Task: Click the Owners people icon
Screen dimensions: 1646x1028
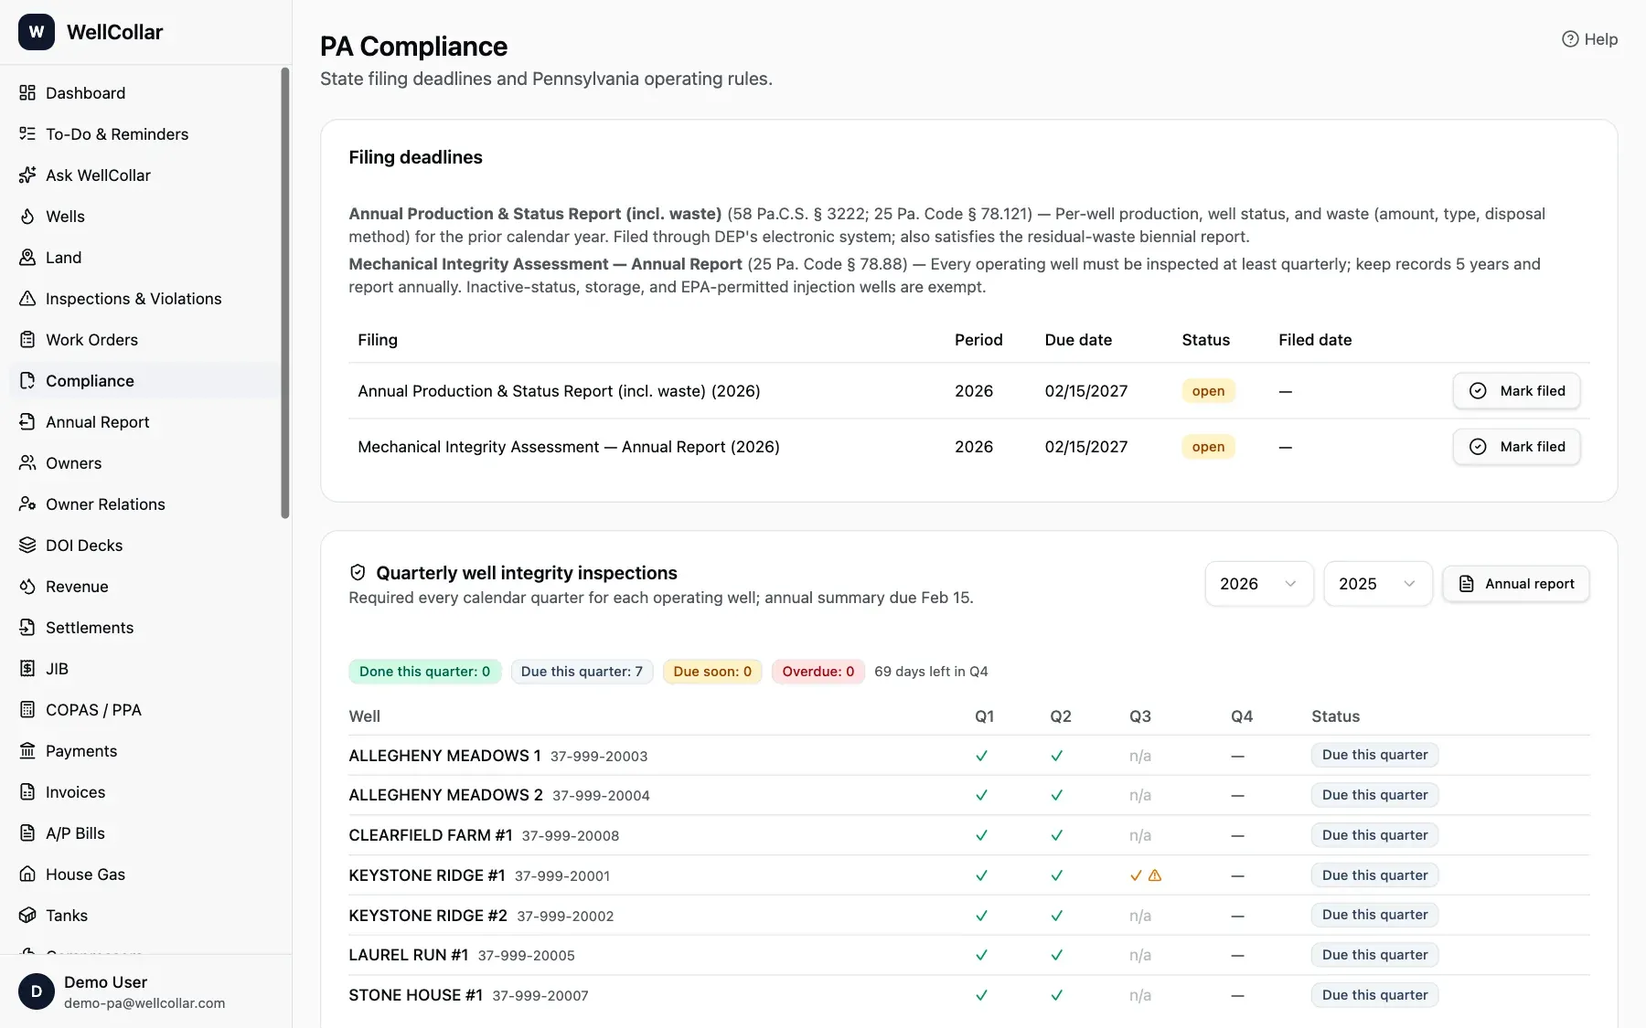Action: 27,463
